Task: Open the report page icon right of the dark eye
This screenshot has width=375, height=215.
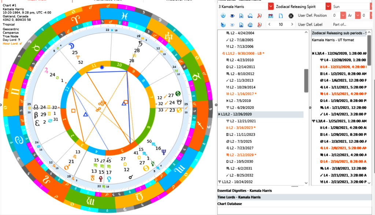Action: [241, 16]
